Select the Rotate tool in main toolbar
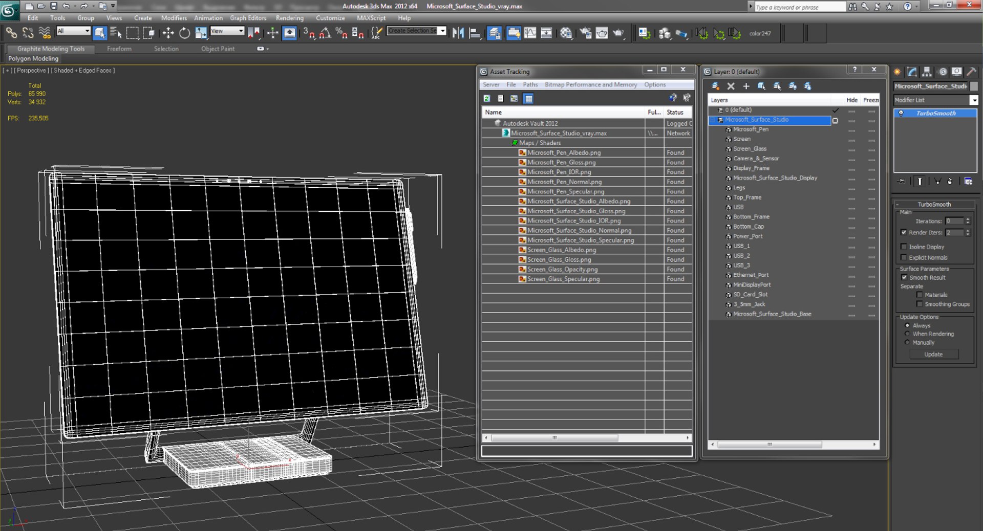The height and width of the screenshot is (531, 983). click(x=184, y=33)
